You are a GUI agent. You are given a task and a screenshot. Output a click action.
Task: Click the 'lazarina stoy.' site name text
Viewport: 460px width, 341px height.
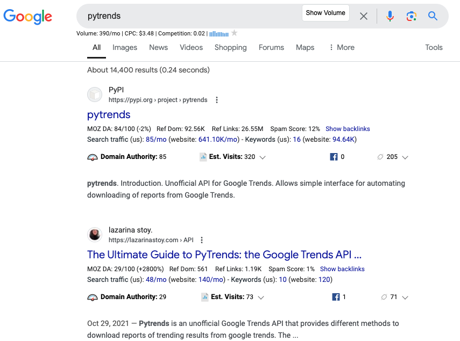point(131,230)
